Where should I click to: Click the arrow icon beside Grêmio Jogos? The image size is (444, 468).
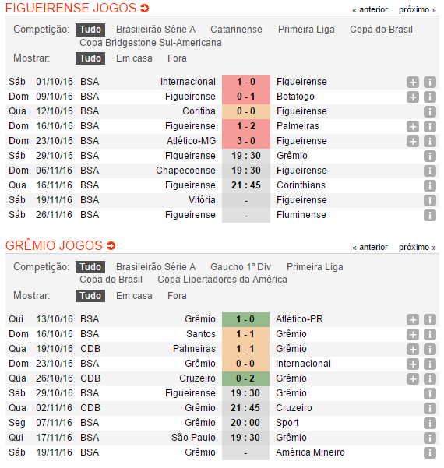(x=111, y=245)
